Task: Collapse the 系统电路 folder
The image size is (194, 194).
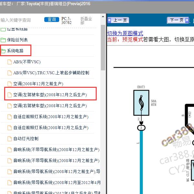Action: click(x=15, y=51)
